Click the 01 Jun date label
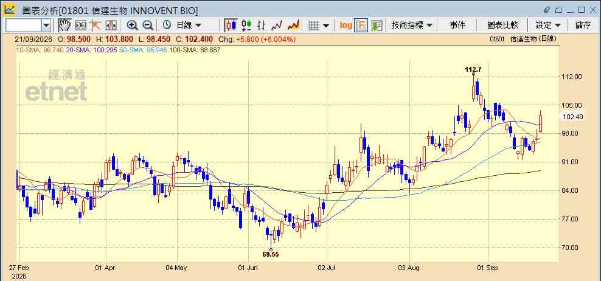The height and width of the screenshot is (281, 601). (x=247, y=268)
